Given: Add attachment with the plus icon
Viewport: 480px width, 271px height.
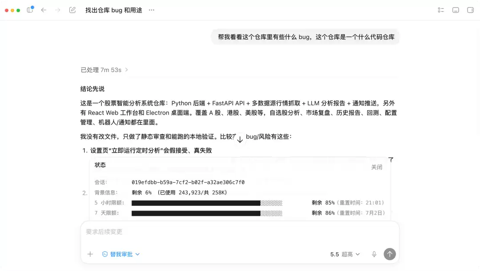Looking at the screenshot, I should [90, 254].
